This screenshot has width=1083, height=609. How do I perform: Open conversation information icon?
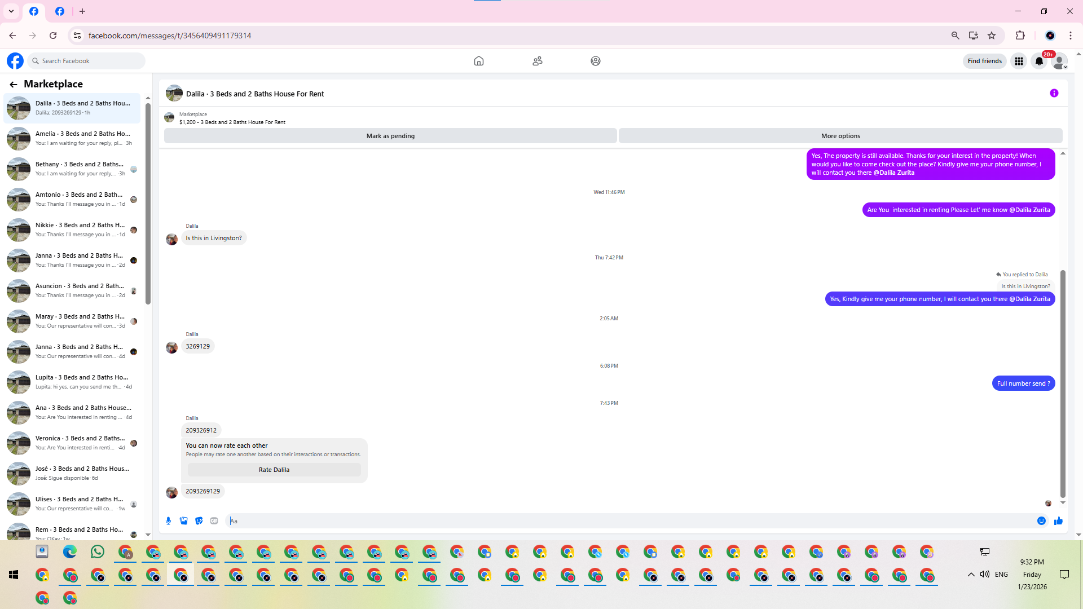click(x=1054, y=94)
